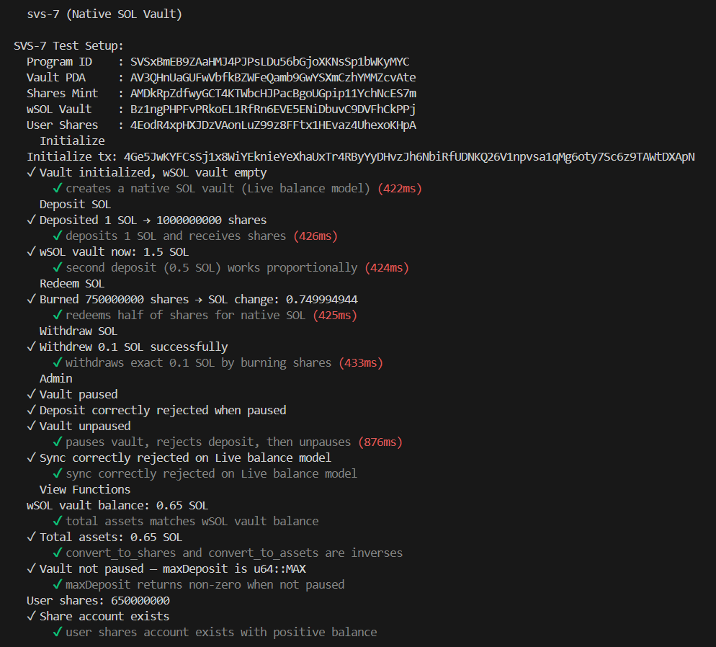The image size is (716, 647).
Task: Click the 'View Functions' section heading
Action: 85,489
